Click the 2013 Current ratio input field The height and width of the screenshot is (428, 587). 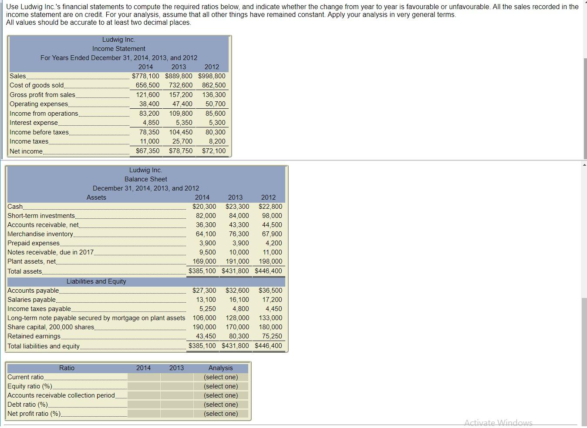177,377
